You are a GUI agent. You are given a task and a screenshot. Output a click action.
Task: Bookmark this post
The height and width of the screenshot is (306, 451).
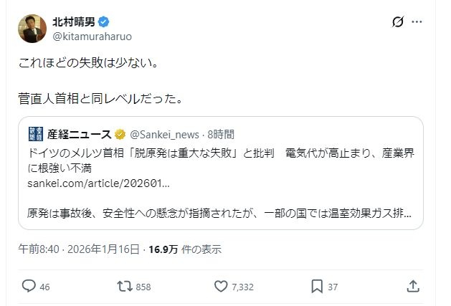(317, 286)
